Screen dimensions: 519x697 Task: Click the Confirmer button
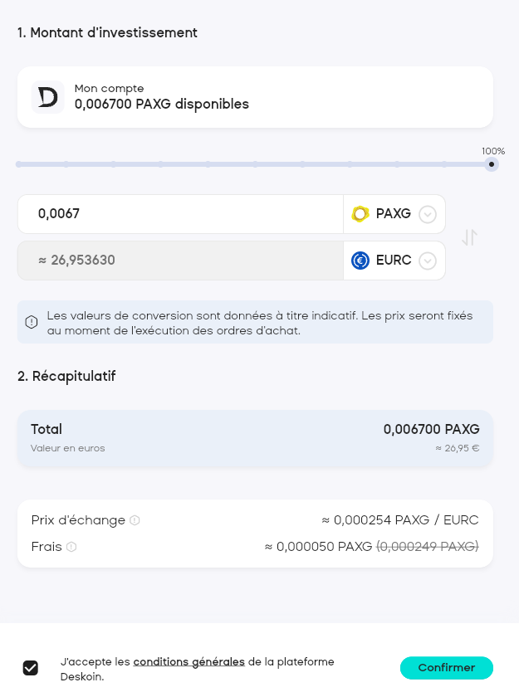point(447,668)
